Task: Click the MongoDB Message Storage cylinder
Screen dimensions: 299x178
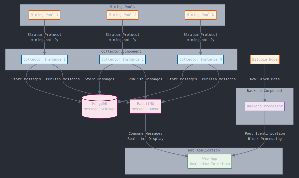Action: coord(99,106)
